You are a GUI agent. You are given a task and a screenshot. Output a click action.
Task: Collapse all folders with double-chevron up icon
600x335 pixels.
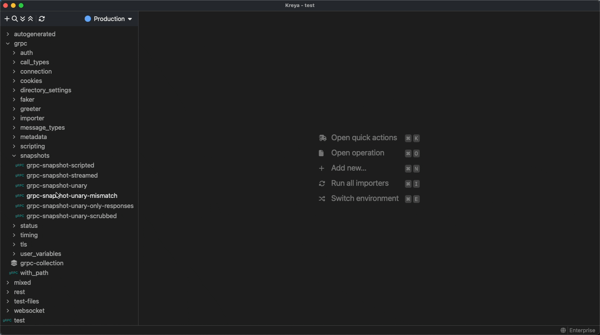pyautogui.click(x=30, y=19)
